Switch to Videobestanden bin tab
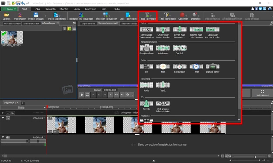 point(12,24)
